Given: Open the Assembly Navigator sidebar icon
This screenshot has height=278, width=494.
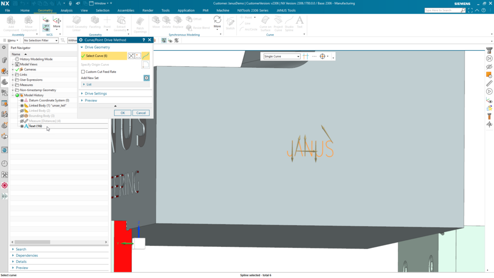Looking at the screenshot, I should [x=5, y=60].
